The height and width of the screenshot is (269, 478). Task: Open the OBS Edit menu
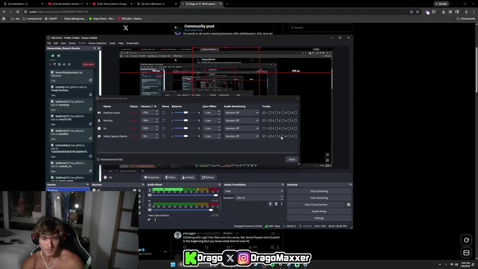tap(56, 43)
